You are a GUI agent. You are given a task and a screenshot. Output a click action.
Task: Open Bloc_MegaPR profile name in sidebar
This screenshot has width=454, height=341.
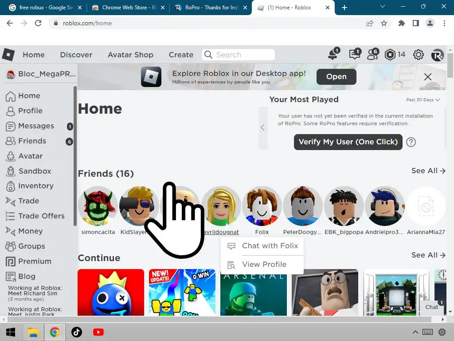tap(41, 74)
